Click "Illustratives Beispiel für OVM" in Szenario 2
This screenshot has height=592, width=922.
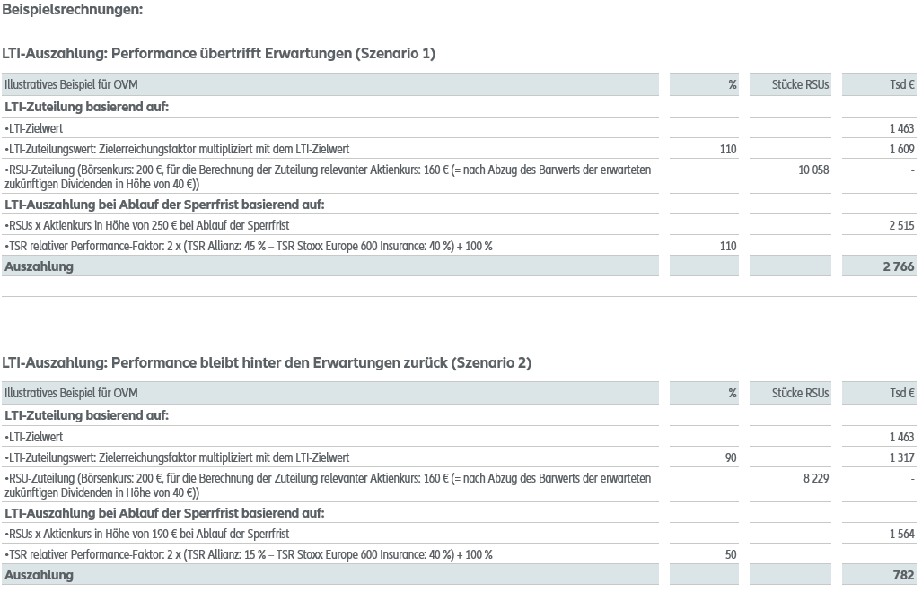pyautogui.click(x=71, y=394)
